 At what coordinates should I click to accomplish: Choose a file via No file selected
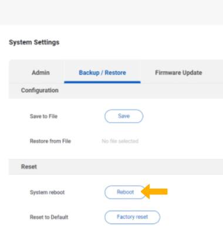pos(120,141)
